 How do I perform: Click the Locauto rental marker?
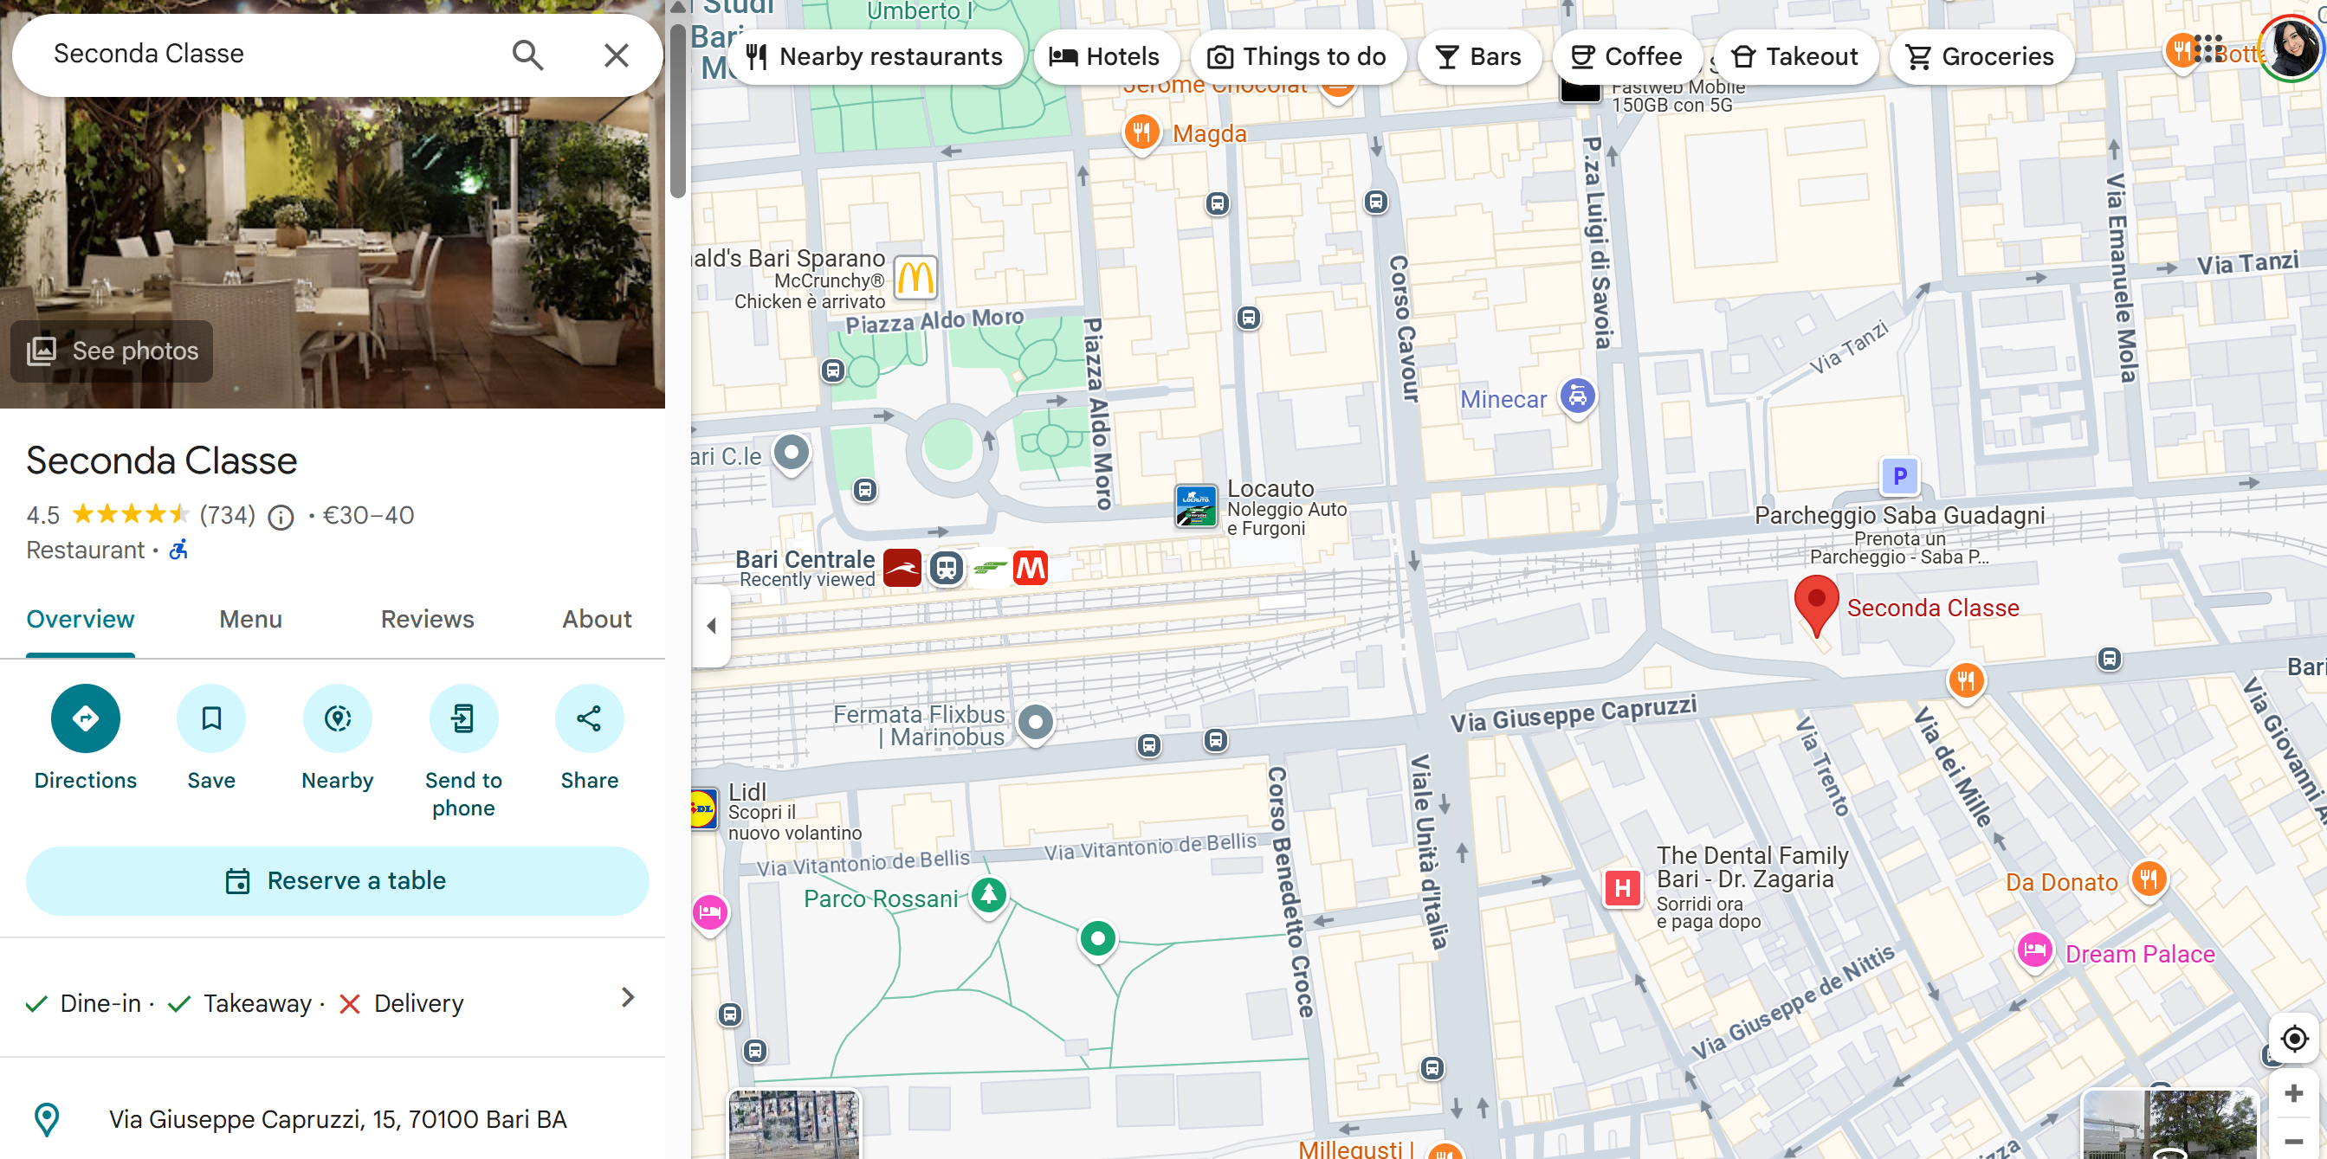click(1196, 505)
